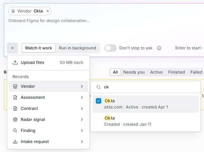Switch to the Needs you tab
This screenshot has width=204, height=152.
134,72
